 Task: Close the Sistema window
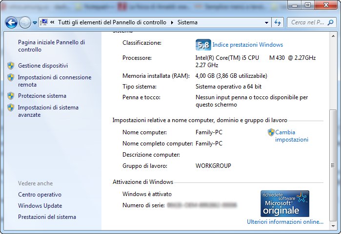[326, 5]
